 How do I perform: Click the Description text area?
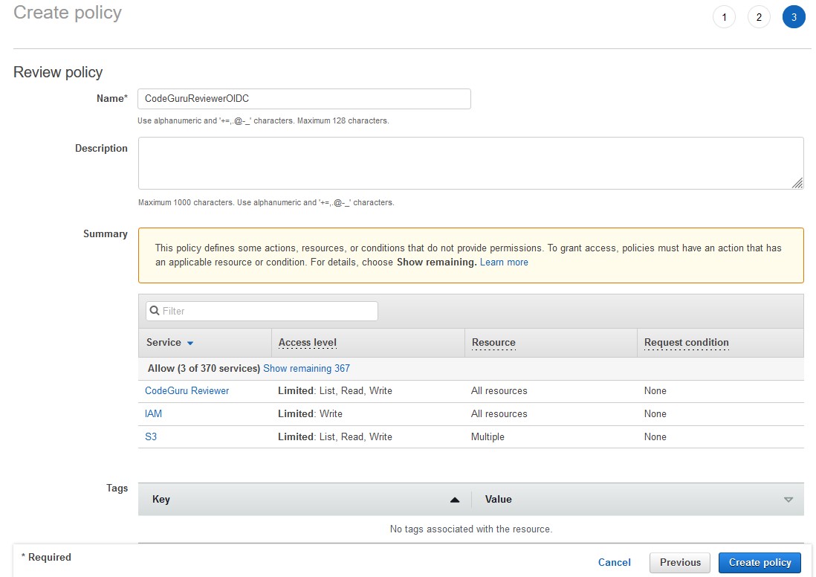pyautogui.click(x=470, y=163)
